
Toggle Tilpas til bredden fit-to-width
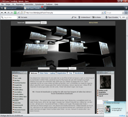click(112, 17)
